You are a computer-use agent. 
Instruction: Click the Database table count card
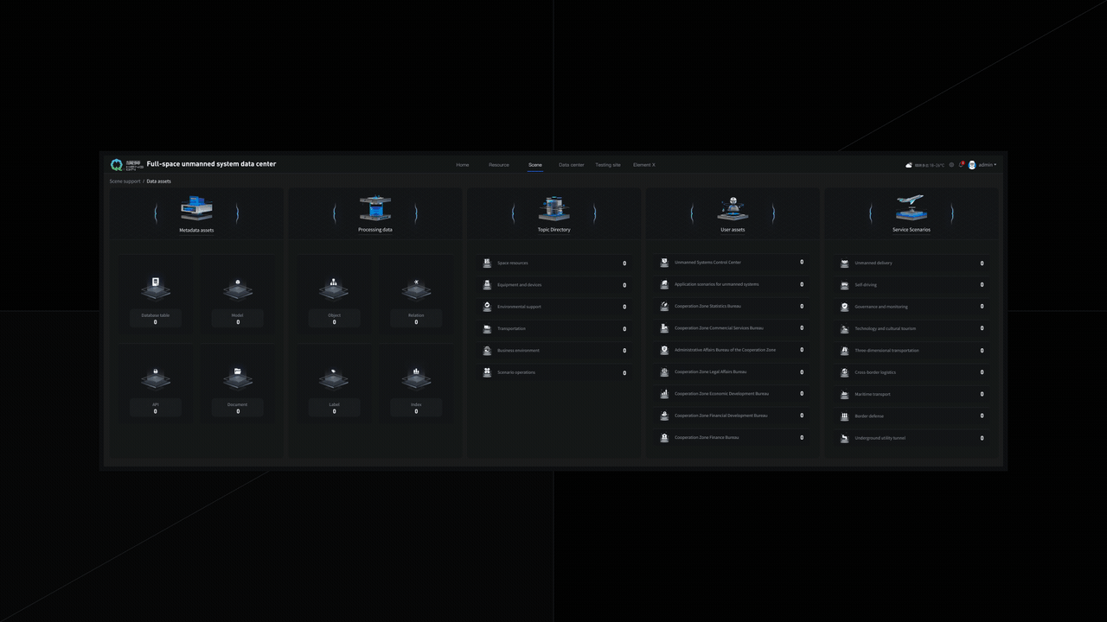coord(156,319)
